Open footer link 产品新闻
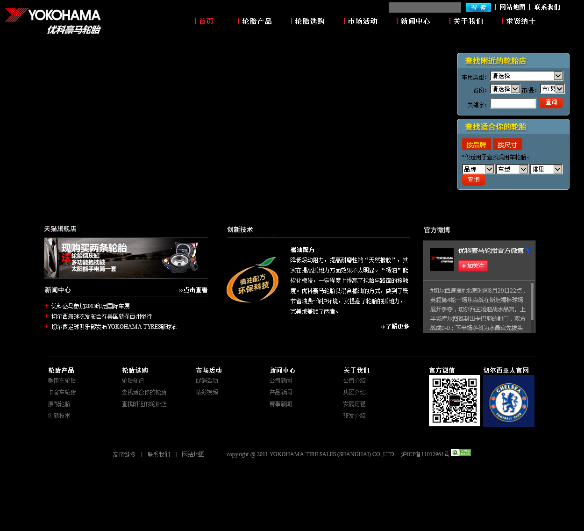 point(280,392)
